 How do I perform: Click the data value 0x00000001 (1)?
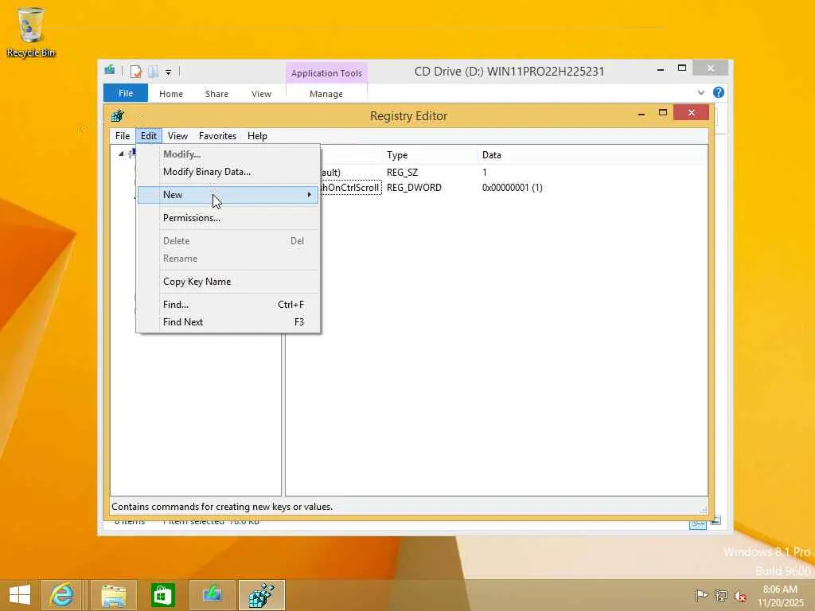pyautogui.click(x=512, y=188)
